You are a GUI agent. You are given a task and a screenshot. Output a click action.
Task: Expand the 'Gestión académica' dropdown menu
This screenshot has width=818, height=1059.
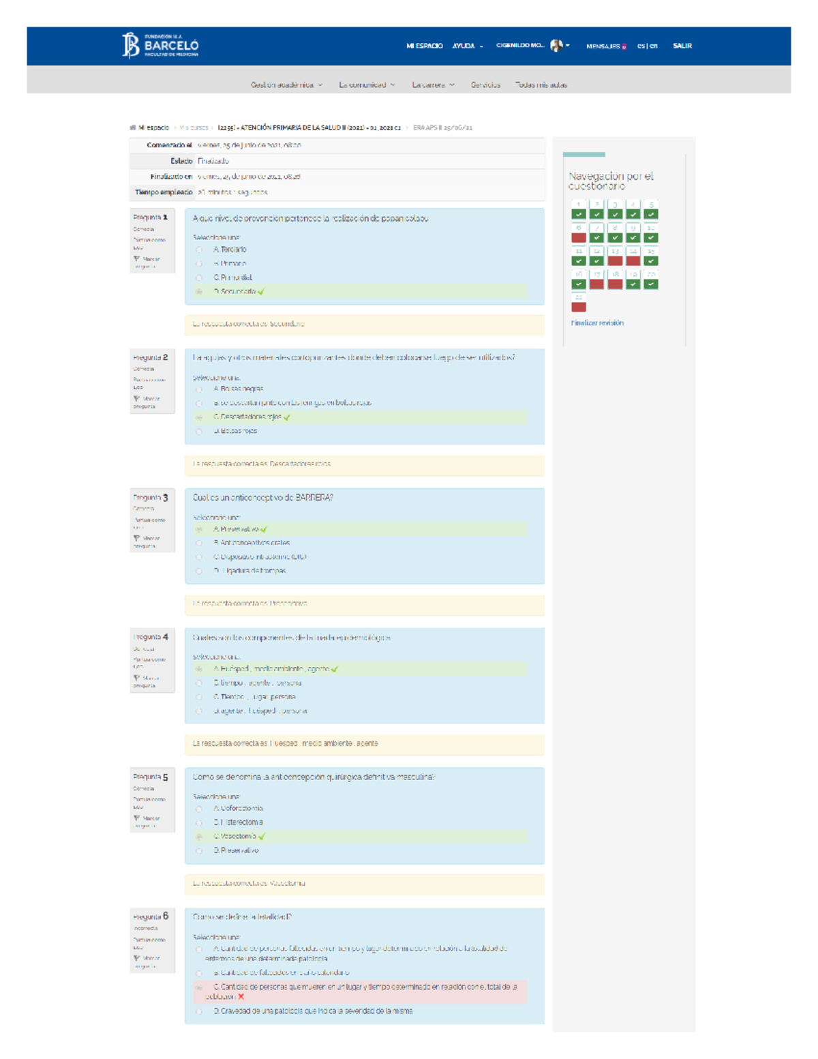[286, 85]
